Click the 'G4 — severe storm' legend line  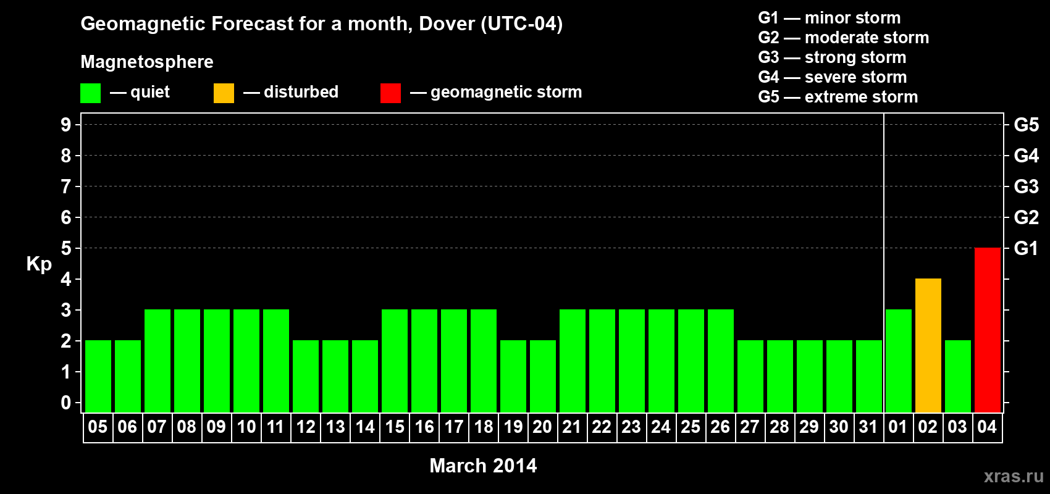(x=832, y=77)
